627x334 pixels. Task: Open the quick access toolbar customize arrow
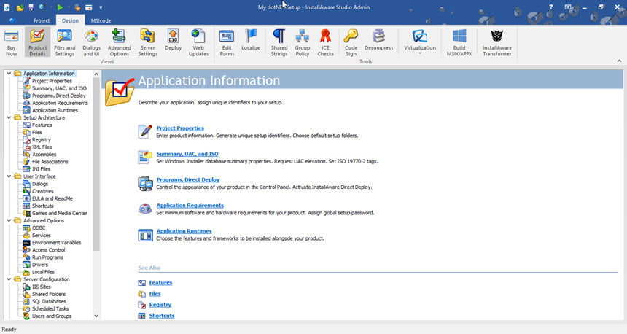click(101, 7)
